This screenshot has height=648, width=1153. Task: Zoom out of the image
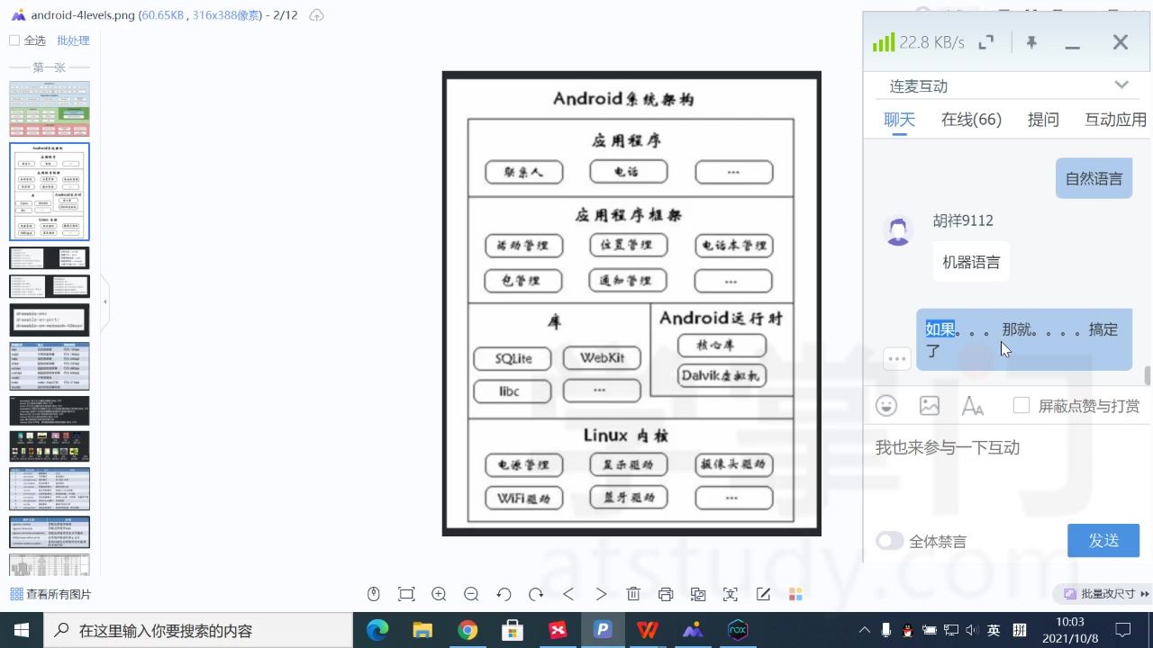[471, 594]
